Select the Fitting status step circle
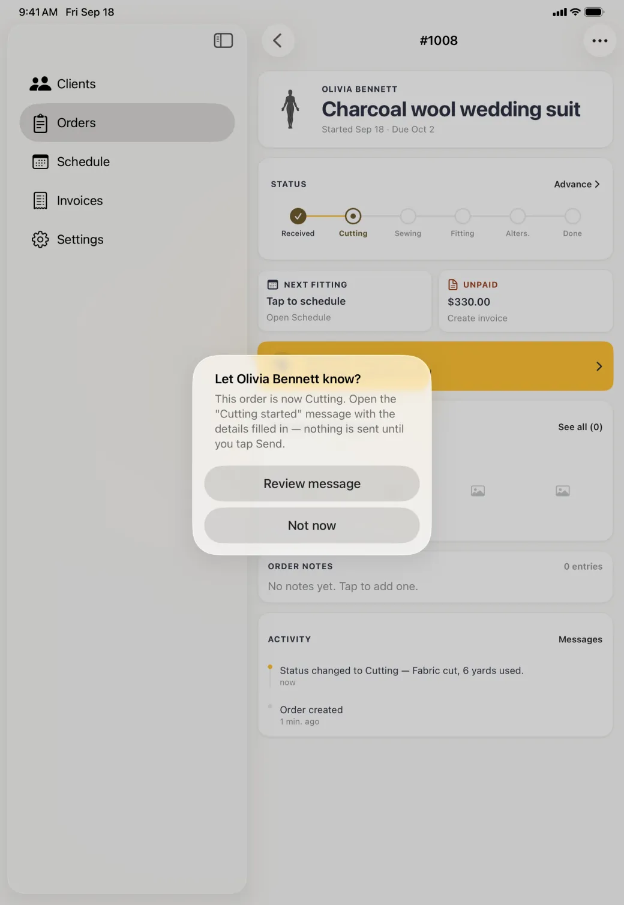This screenshot has height=905, width=624. 463,216
